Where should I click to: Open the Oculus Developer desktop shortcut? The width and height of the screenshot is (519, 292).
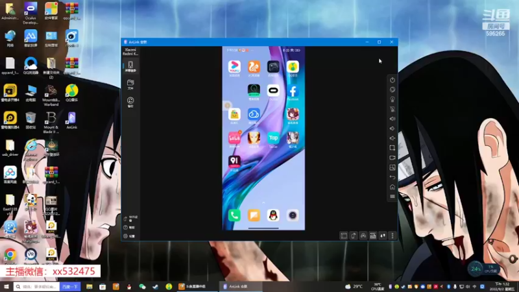30,13
